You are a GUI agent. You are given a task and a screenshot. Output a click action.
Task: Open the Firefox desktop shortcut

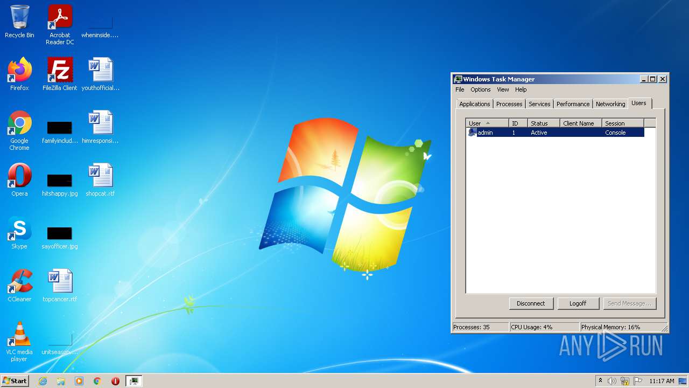click(19, 74)
